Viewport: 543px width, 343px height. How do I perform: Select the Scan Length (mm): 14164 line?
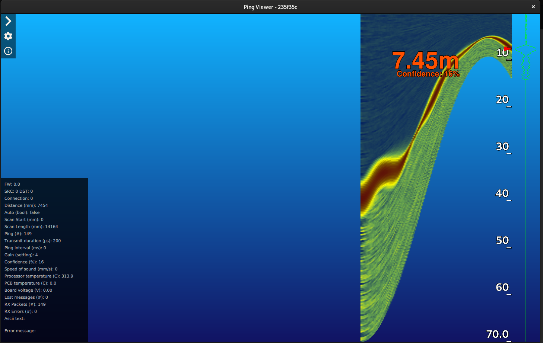(31, 226)
